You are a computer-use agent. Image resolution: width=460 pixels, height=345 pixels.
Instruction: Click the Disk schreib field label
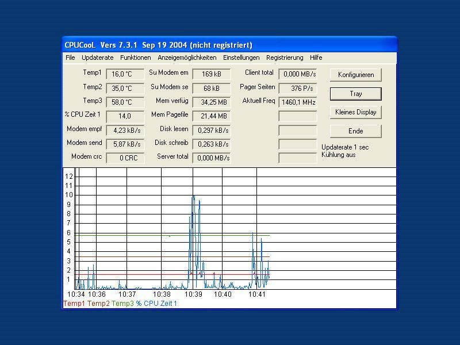pos(171,143)
